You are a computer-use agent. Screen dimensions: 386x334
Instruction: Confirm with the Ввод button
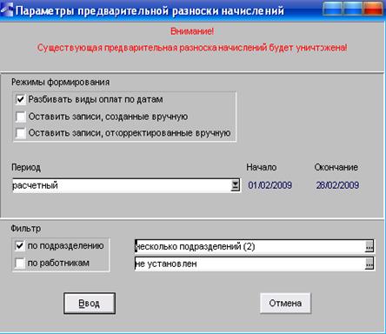90,304
